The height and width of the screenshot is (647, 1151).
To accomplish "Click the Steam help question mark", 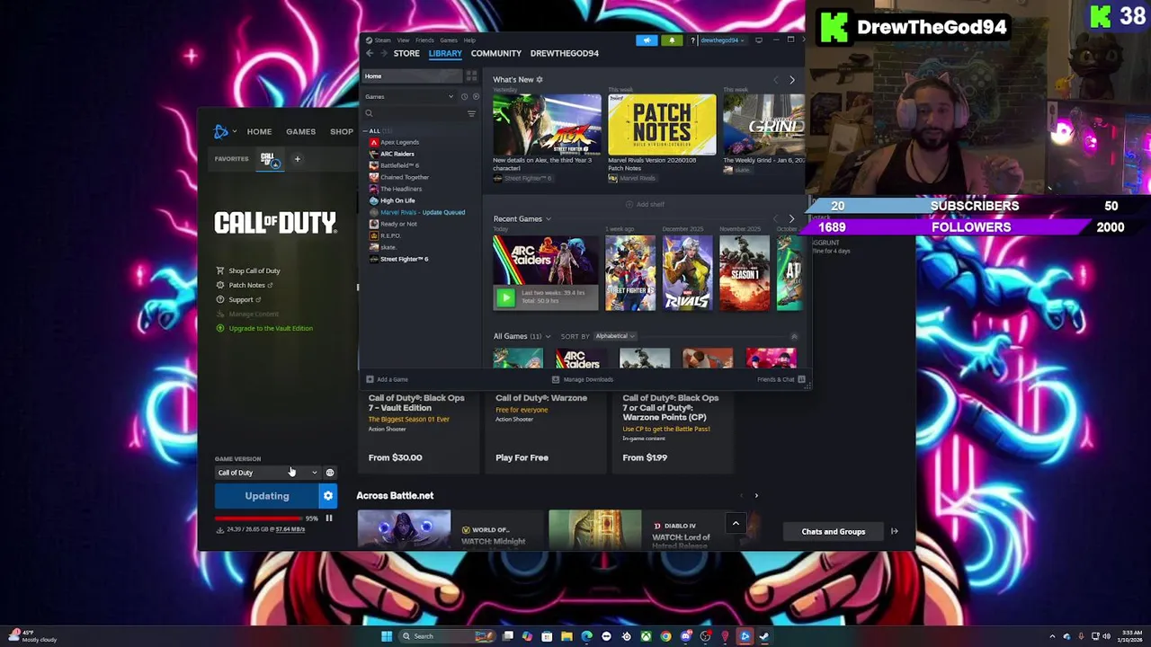I will tap(691, 40).
